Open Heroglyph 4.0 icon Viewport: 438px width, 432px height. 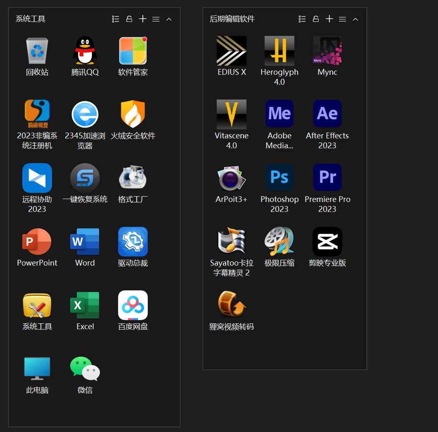pos(279,50)
